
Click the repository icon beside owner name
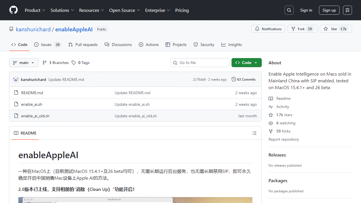pyautogui.click(x=11, y=29)
